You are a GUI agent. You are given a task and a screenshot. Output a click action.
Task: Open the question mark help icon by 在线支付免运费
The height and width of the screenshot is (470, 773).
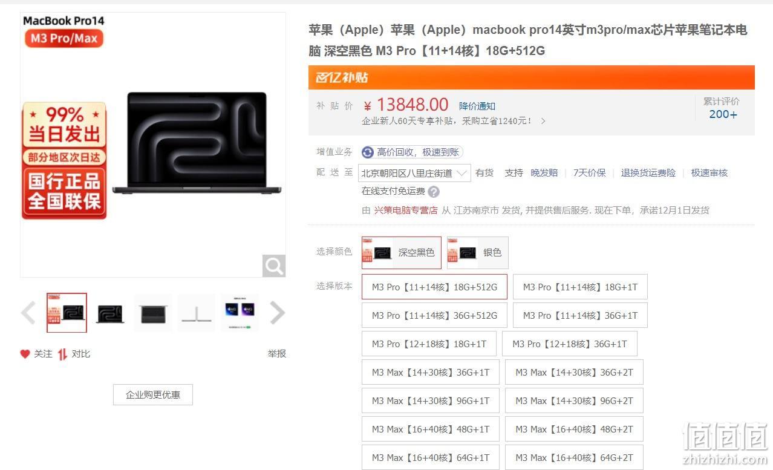coord(434,192)
